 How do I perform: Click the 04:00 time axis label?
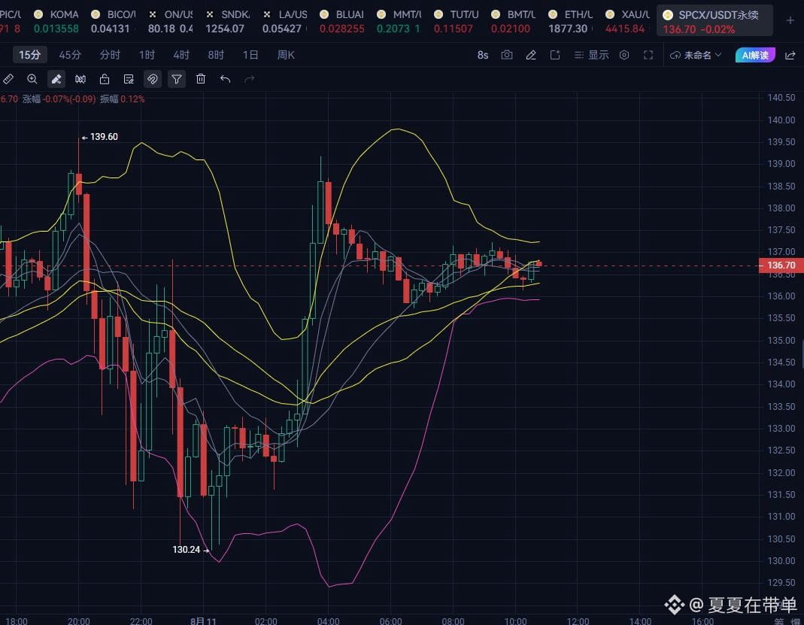pyautogui.click(x=328, y=621)
